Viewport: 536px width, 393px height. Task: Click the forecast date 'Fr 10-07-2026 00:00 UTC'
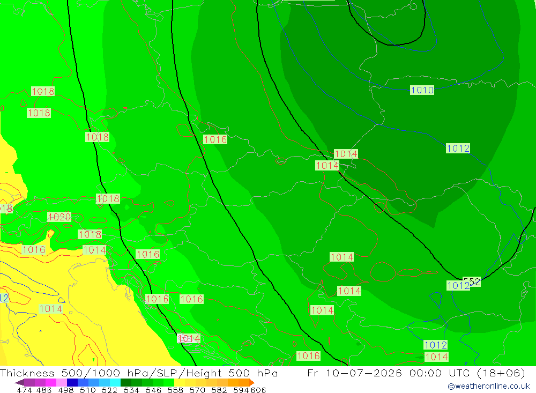pos(390,373)
